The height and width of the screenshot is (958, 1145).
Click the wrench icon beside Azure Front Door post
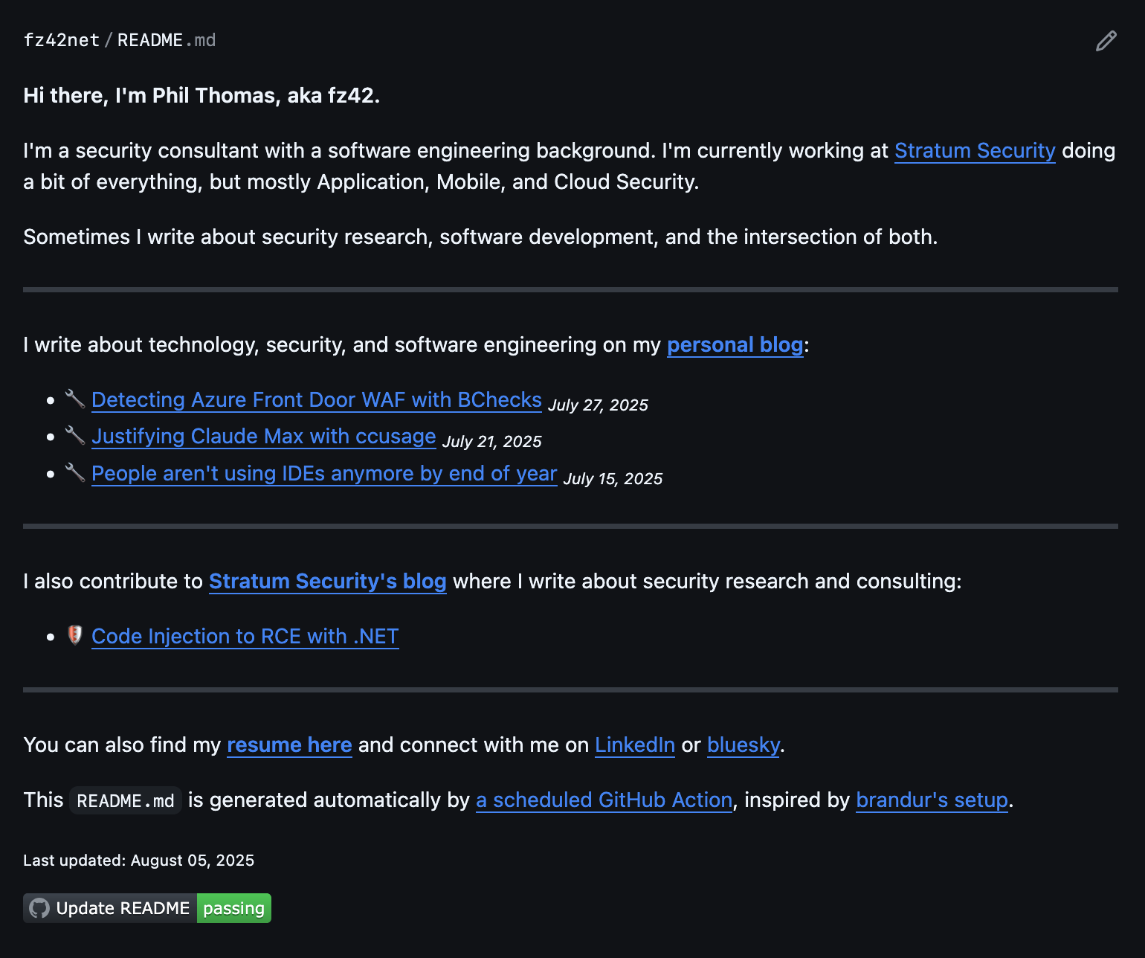tap(74, 399)
